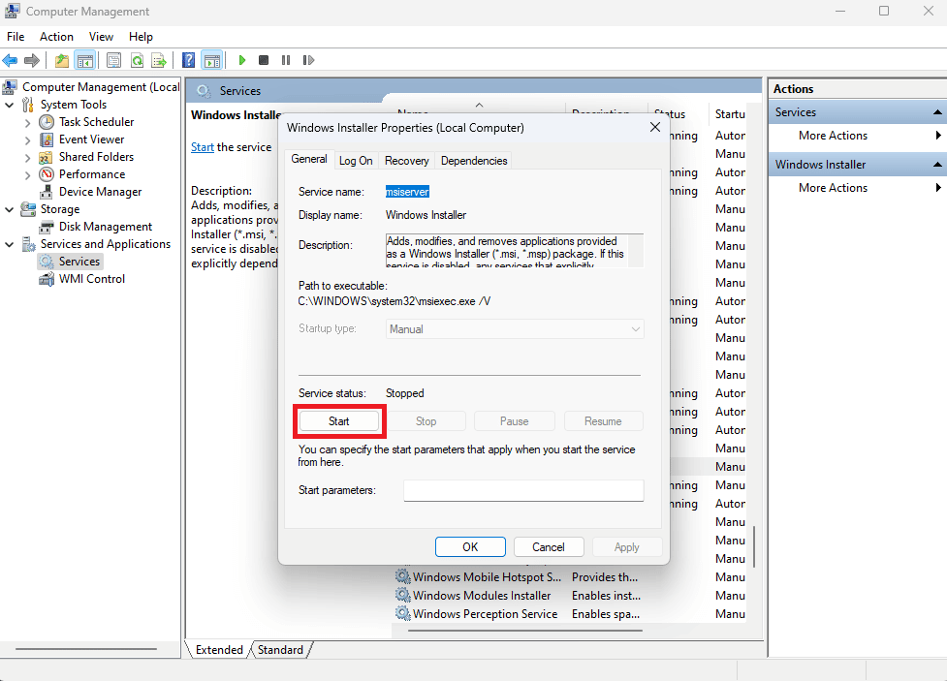The width and height of the screenshot is (947, 681).
Task: Expand the Event Viewer node
Action: pos(27,140)
